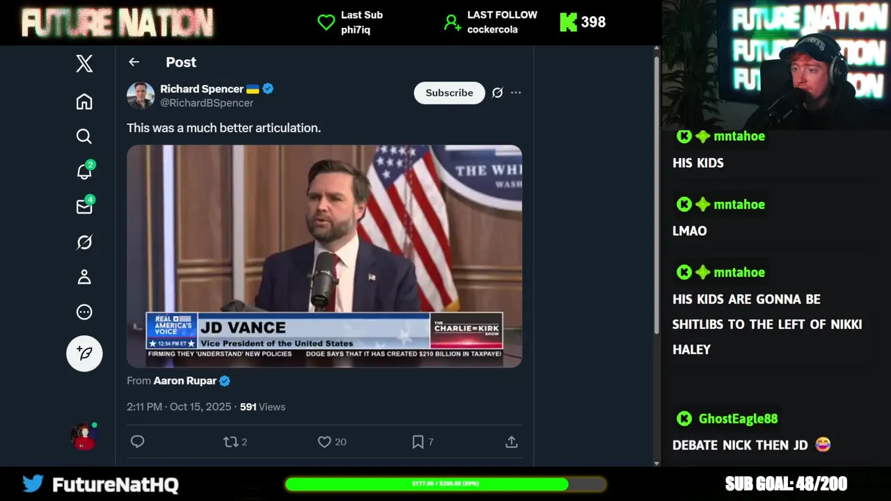Click the 2:11 PM Oct 15, 2025 timestamp
Screen dimensions: 891x501
click(179, 406)
